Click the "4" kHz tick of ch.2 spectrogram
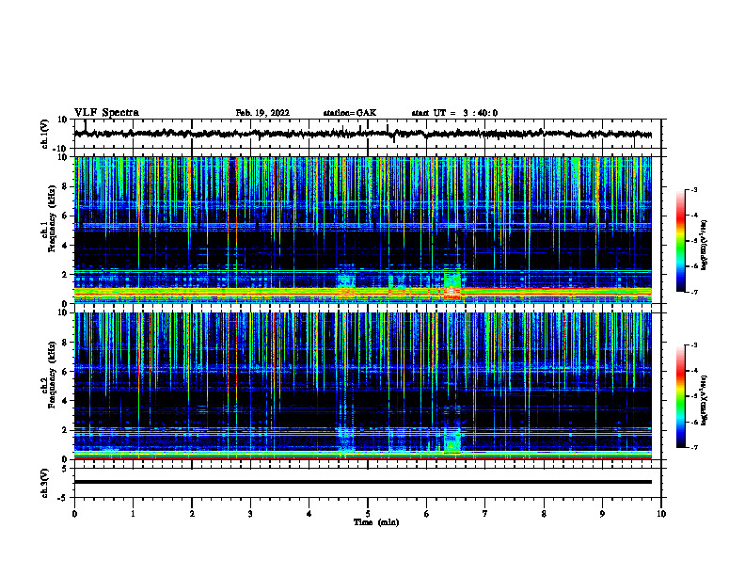Image resolution: width=745 pixels, height=576 pixels. coord(66,401)
